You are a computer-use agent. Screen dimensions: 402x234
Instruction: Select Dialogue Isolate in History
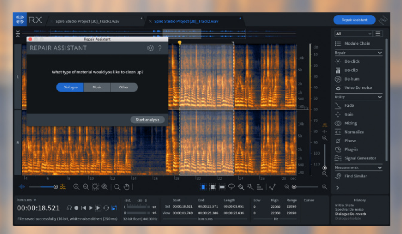pyautogui.click(x=348, y=218)
